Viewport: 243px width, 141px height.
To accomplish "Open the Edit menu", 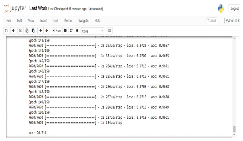I will pos(20,21).
